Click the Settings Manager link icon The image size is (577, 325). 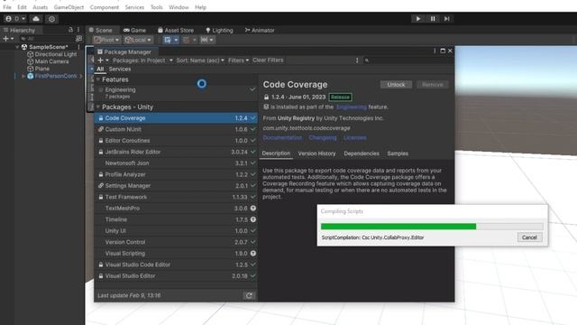(100, 186)
